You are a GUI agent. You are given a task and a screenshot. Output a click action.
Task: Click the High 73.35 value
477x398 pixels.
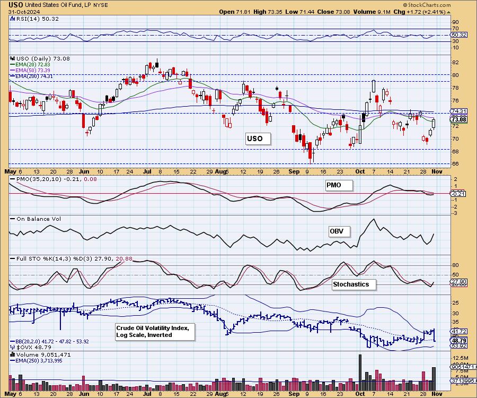click(268, 12)
